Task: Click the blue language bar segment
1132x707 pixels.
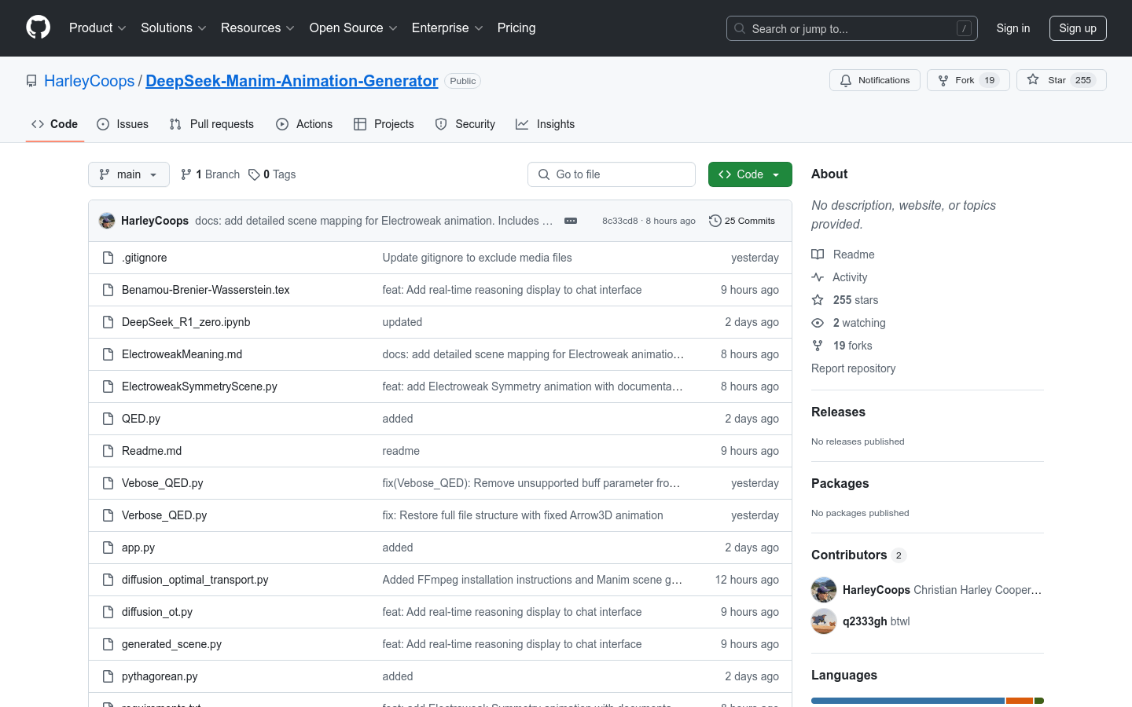Action: pyautogui.click(x=907, y=701)
